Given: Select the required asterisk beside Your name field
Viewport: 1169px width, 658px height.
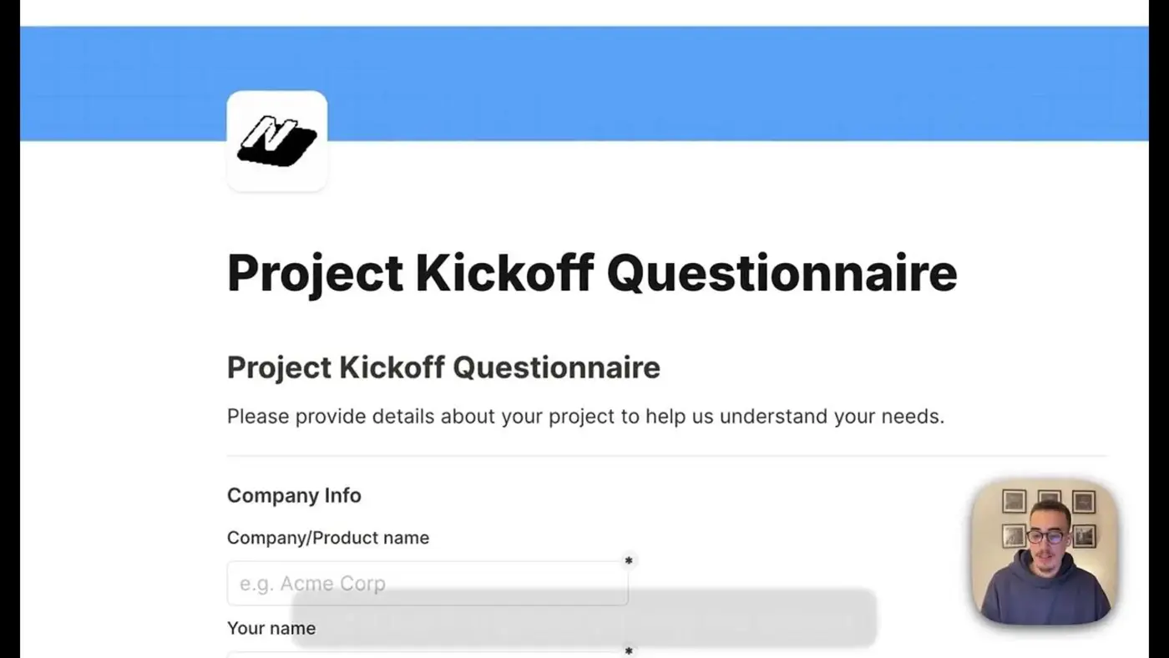Looking at the screenshot, I should click(629, 650).
